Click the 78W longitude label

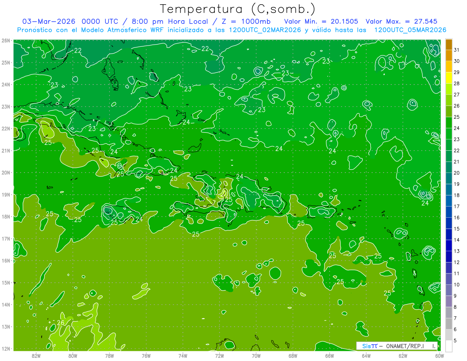[x=109, y=356]
